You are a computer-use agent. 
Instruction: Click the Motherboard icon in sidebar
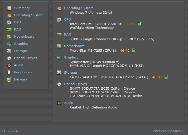pos(9,37)
